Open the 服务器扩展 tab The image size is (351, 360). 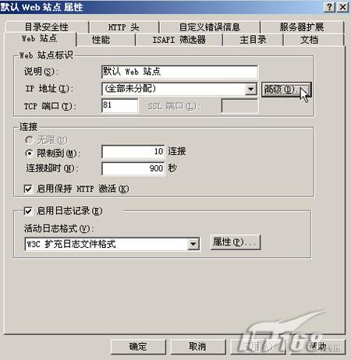coord(302,27)
